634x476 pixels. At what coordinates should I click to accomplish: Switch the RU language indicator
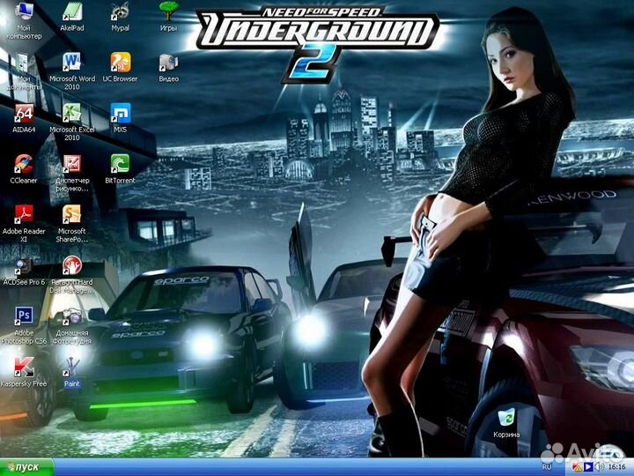point(547,467)
